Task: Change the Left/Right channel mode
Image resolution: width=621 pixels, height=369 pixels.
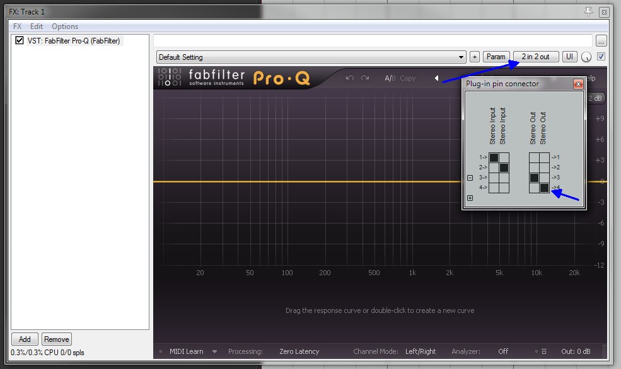Action: (x=421, y=351)
